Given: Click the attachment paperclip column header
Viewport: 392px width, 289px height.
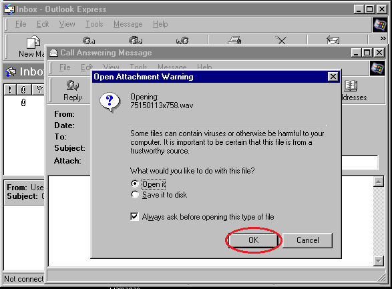Looking at the screenshot, I should [x=23, y=89].
